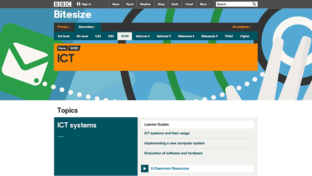Open Evaluation of software and hardware guide
Viewport: 312px width, 176px height.
click(173, 153)
